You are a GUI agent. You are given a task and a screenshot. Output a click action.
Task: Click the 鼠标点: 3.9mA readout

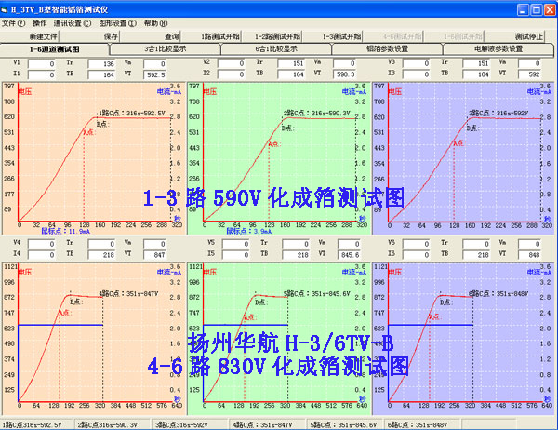248,231
